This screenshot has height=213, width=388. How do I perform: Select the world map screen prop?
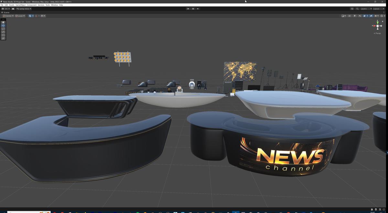[x=240, y=71]
